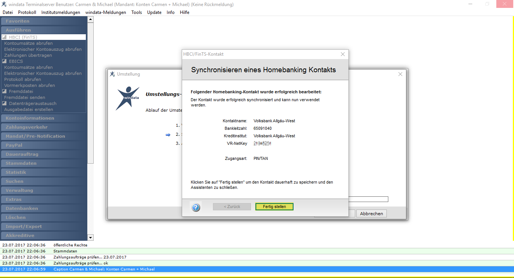Expand the Kontoinformationen section
The width and height of the screenshot is (514, 278).
click(44, 118)
